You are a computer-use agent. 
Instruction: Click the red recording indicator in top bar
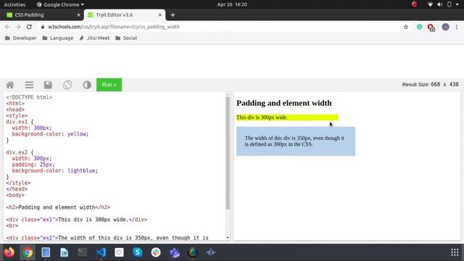414,4
